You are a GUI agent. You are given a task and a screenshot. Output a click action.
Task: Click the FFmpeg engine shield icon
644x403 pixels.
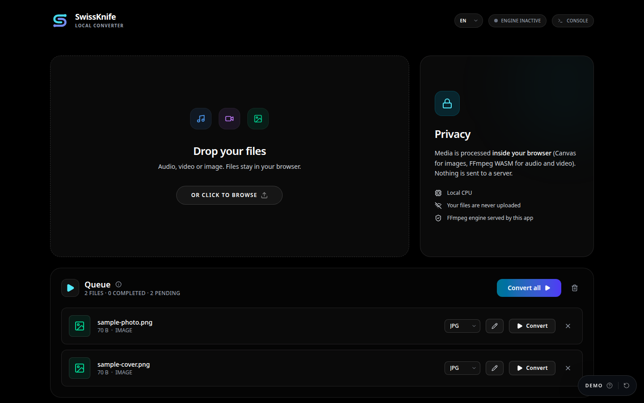(x=438, y=218)
